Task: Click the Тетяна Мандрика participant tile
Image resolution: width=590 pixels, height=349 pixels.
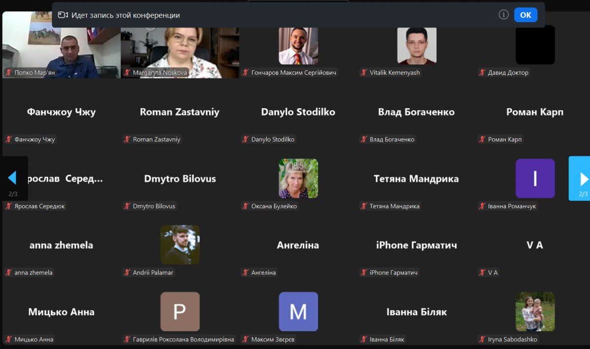Action: [x=416, y=178]
